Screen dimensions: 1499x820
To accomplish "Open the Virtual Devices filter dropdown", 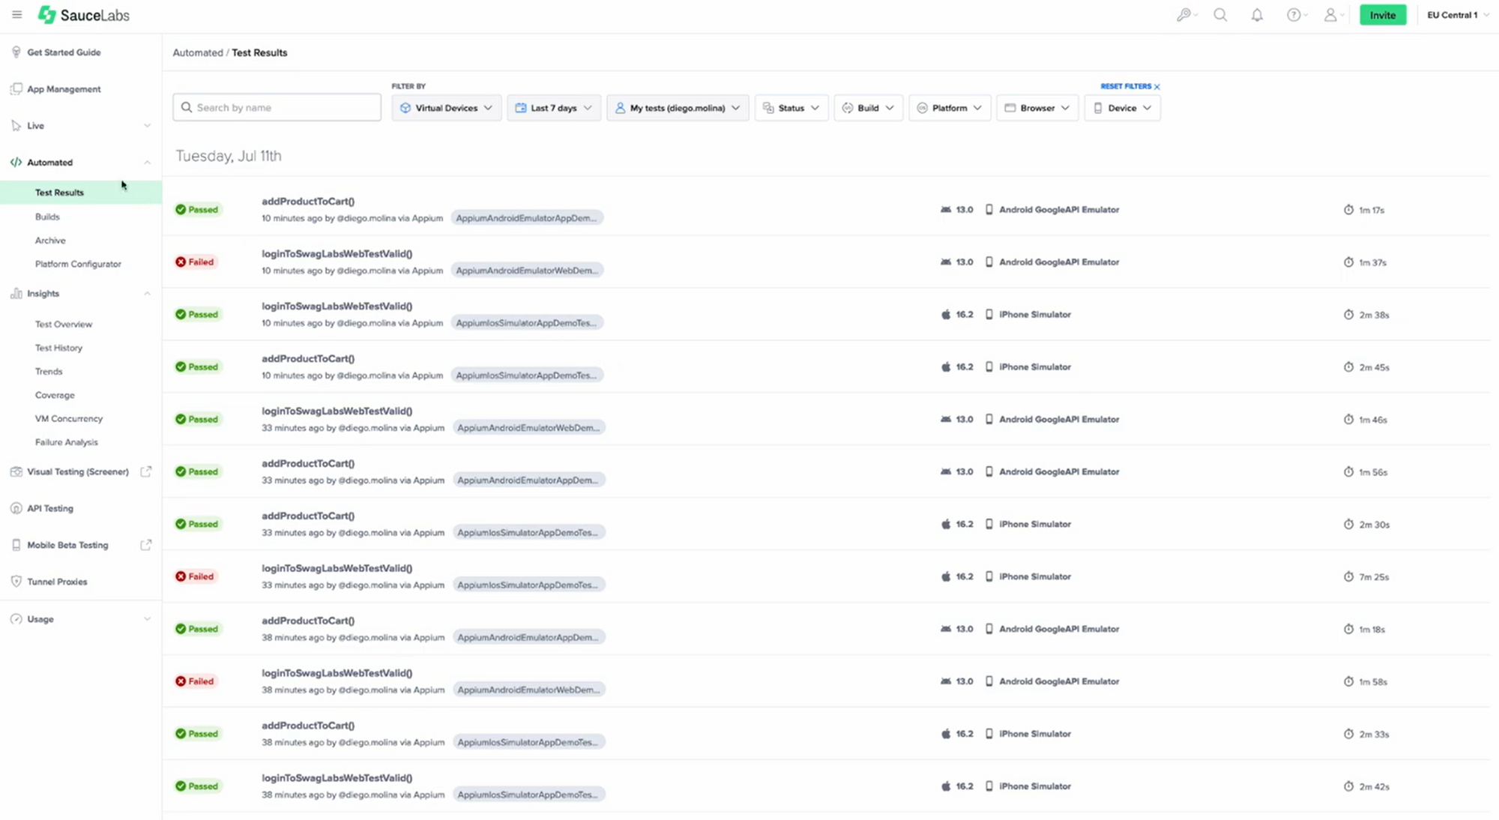I will 446,108.
